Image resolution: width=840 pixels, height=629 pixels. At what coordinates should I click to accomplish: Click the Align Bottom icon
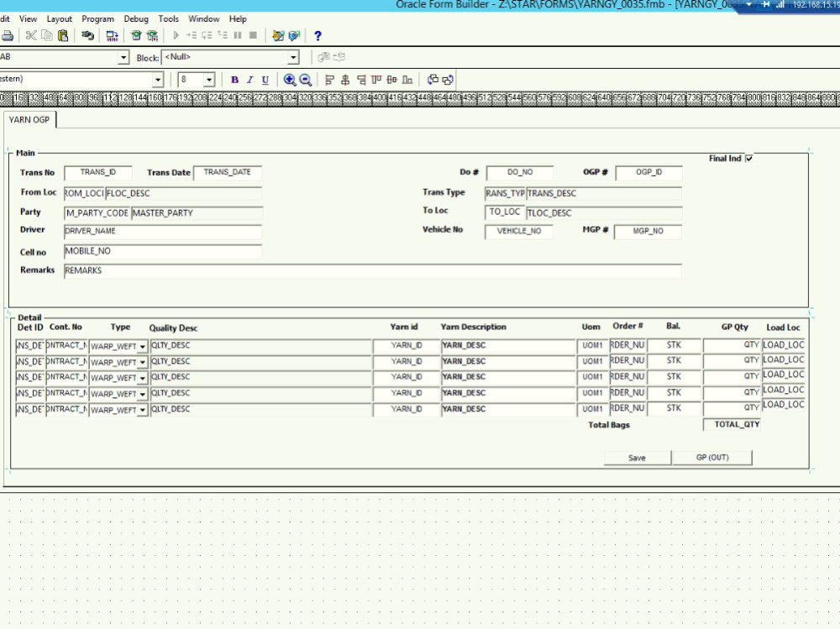click(407, 80)
